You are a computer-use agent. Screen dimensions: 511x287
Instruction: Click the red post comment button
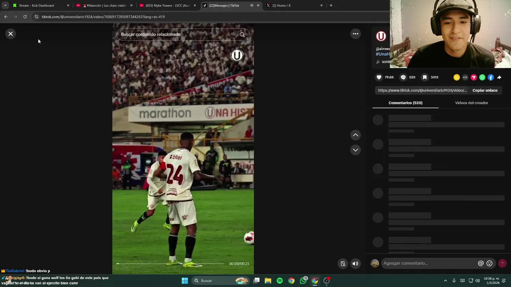pyautogui.click(x=502, y=263)
